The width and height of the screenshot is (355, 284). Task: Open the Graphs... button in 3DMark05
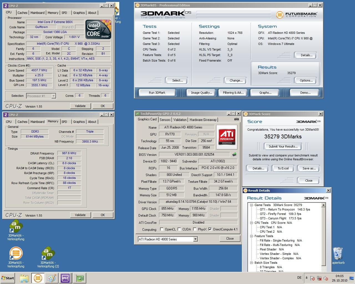tap(265, 93)
